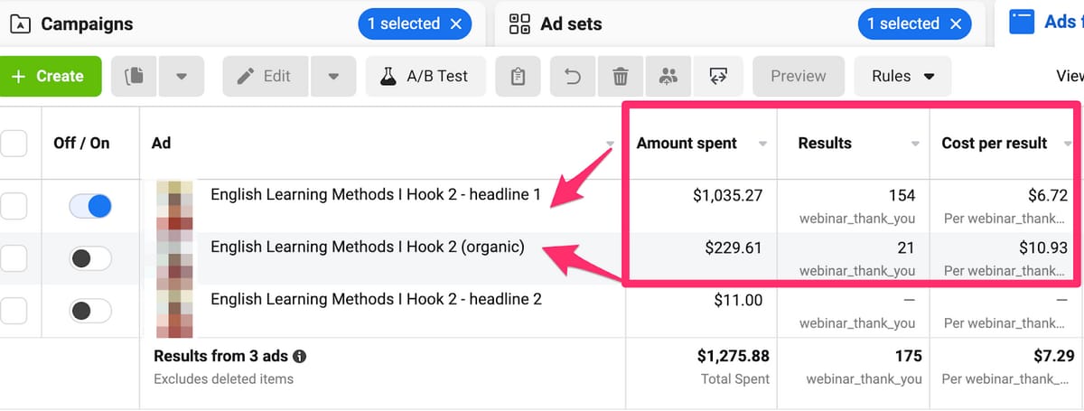
Task: Click info icon beside Results from 3 ads
Action: click(x=299, y=356)
